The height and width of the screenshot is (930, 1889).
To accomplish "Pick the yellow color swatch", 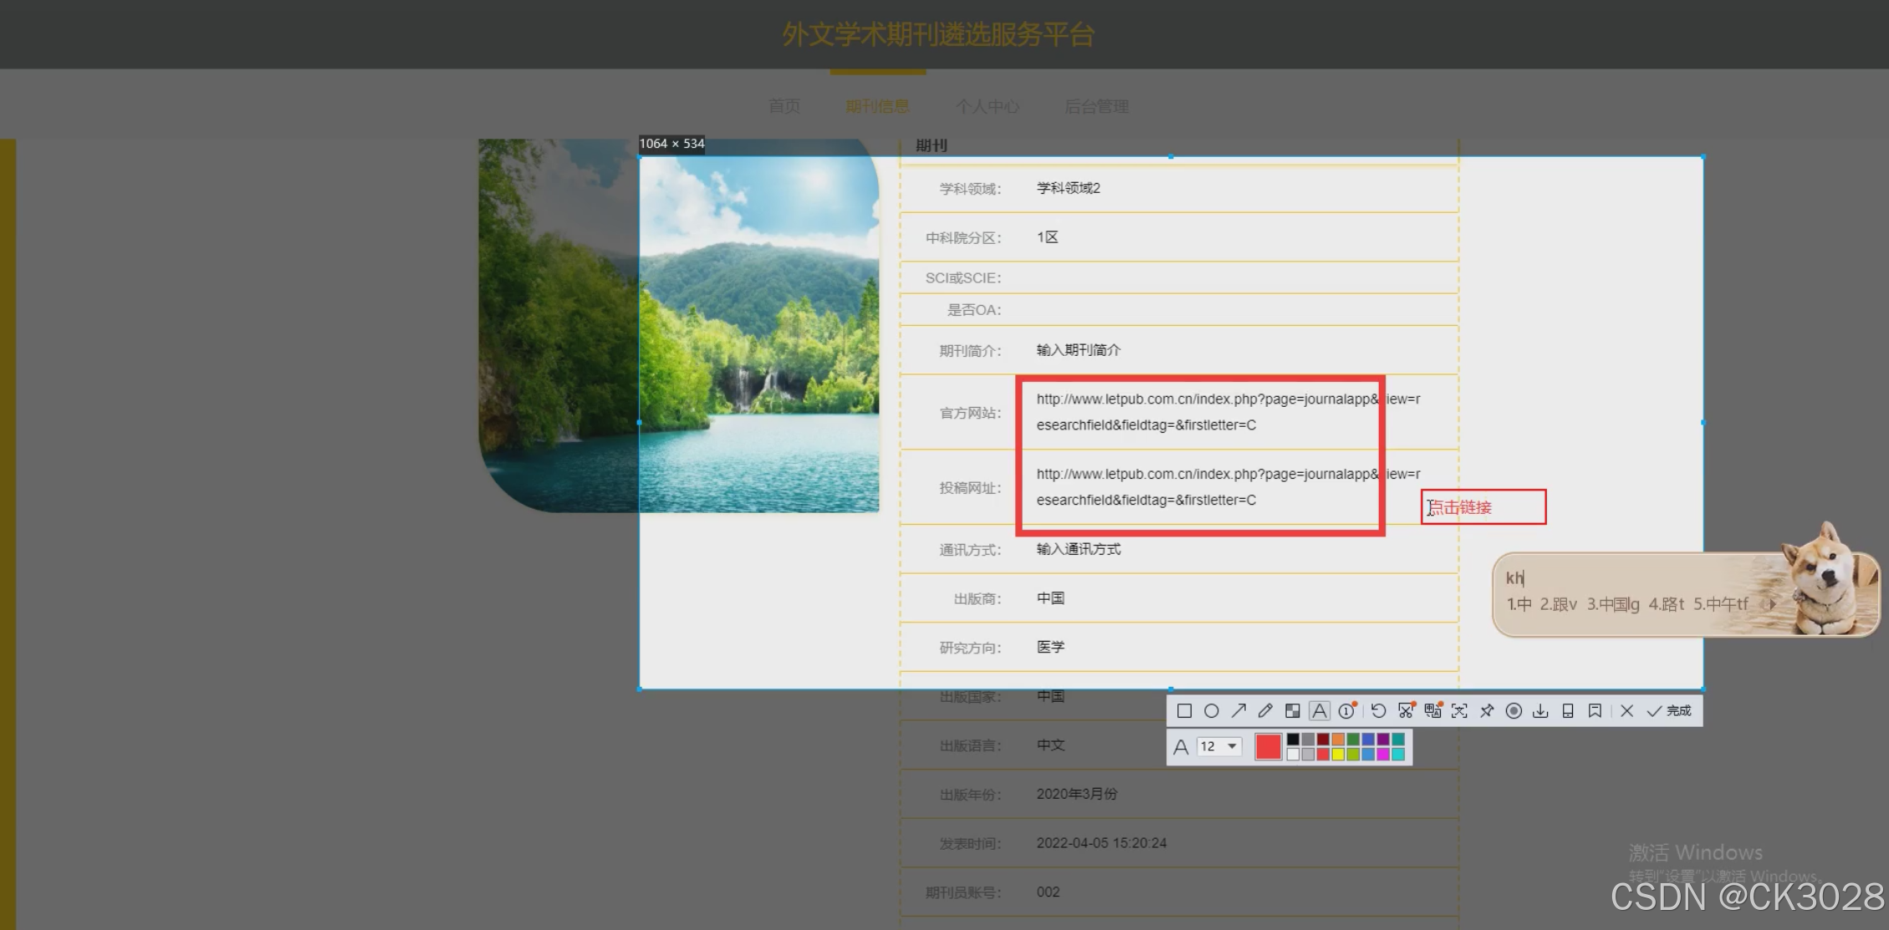I will [1338, 755].
